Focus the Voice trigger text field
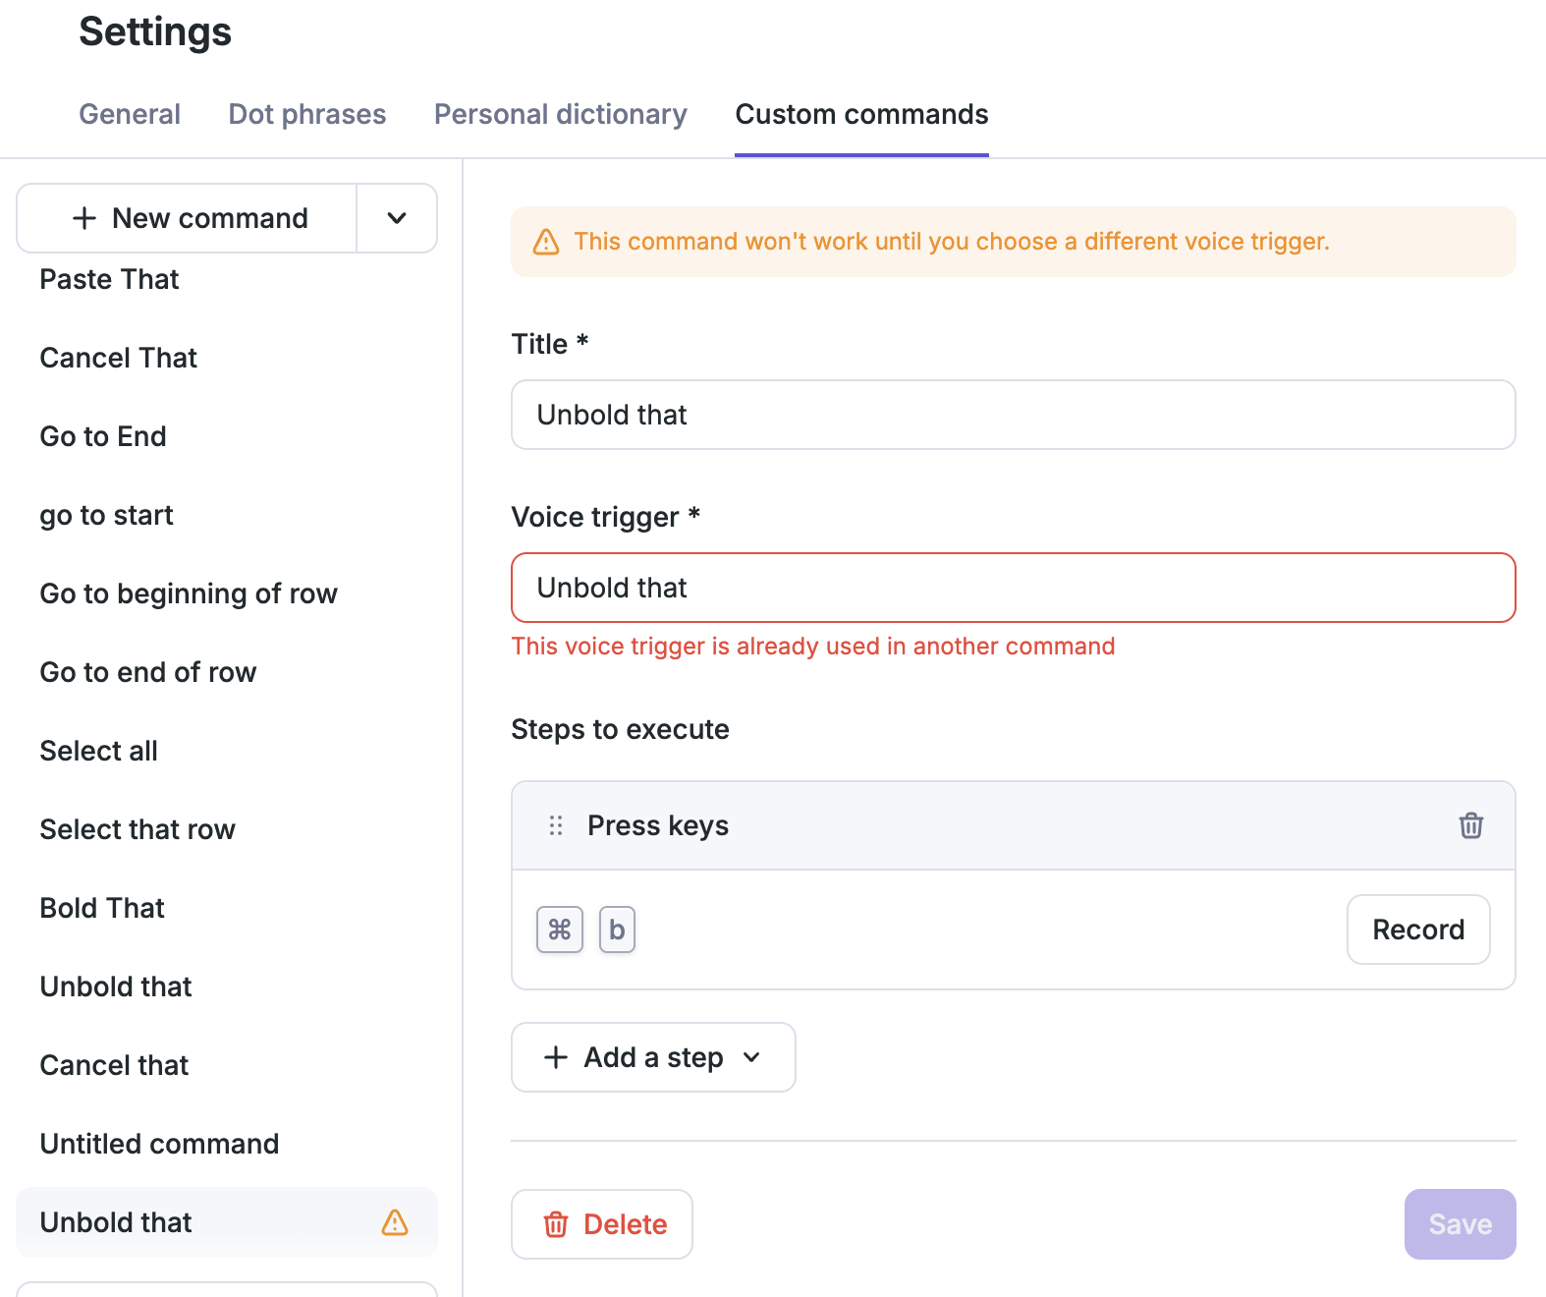 click(x=1013, y=588)
